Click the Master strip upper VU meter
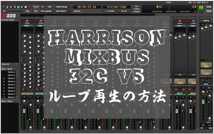 (206, 65)
